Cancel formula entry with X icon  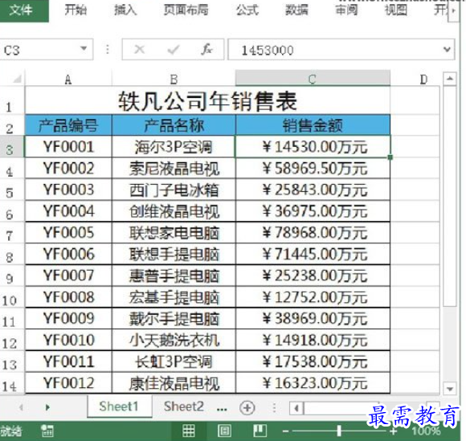coord(139,49)
